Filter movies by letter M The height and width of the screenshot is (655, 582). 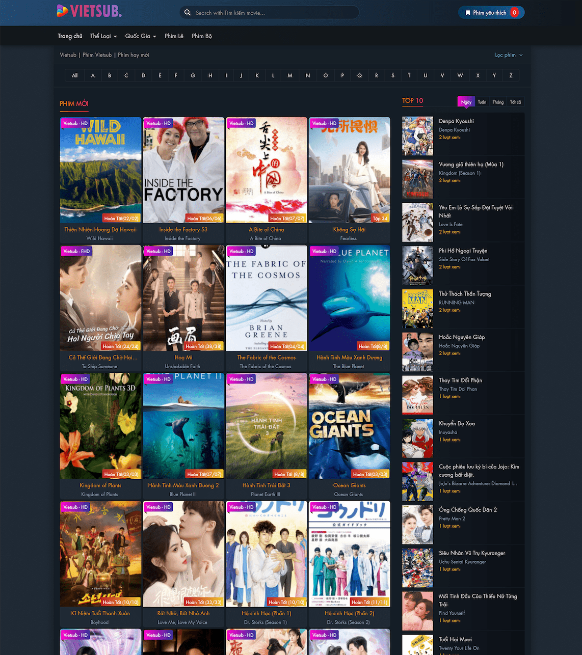[289, 75]
